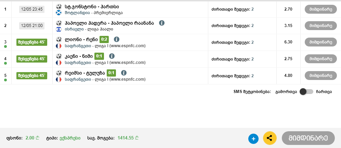Click info icon for რეიმსი - ტულუზა match
Screen dimensions: 341x148
tap(124, 73)
